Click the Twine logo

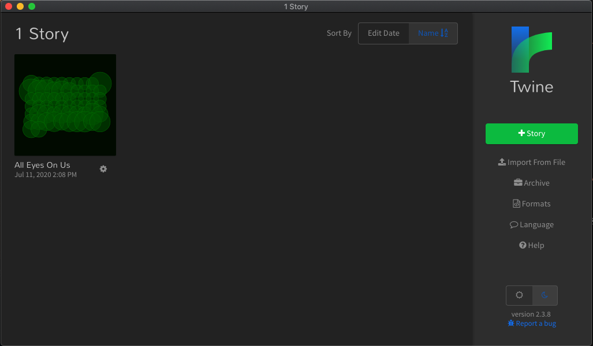click(531, 50)
